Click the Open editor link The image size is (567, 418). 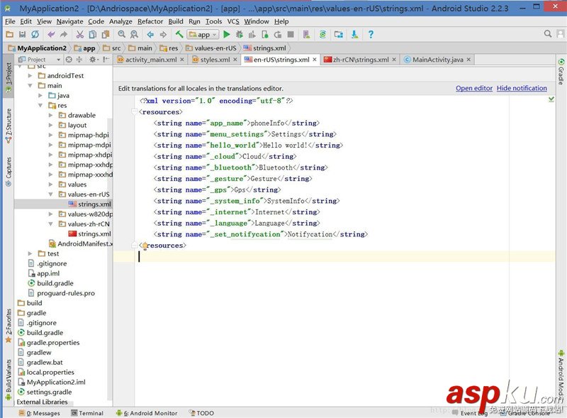(x=473, y=88)
